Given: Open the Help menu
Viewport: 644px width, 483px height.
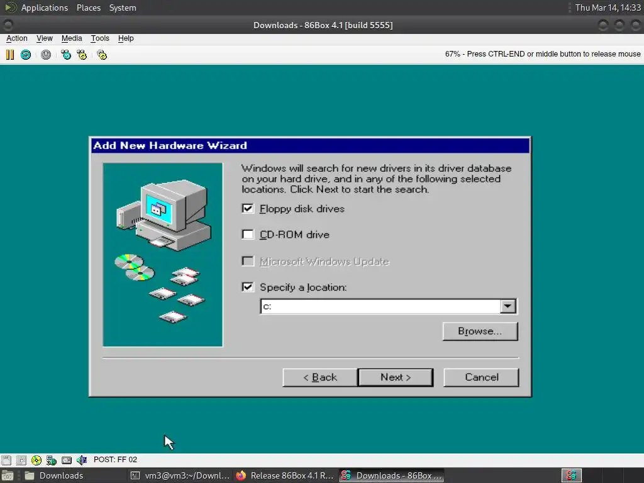Looking at the screenshot, I should (126, 38).
